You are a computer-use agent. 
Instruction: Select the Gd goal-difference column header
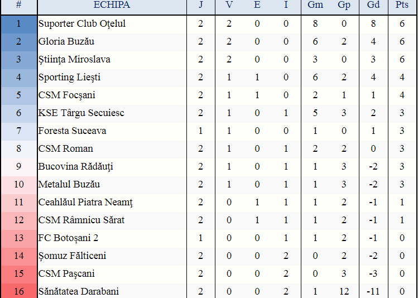pyautogui.click(x=373, y=5)
